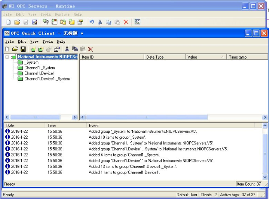Open Tools menu in OPC Quick Client
The height and width of the screenshot is (200, 270).
(48, 42)
